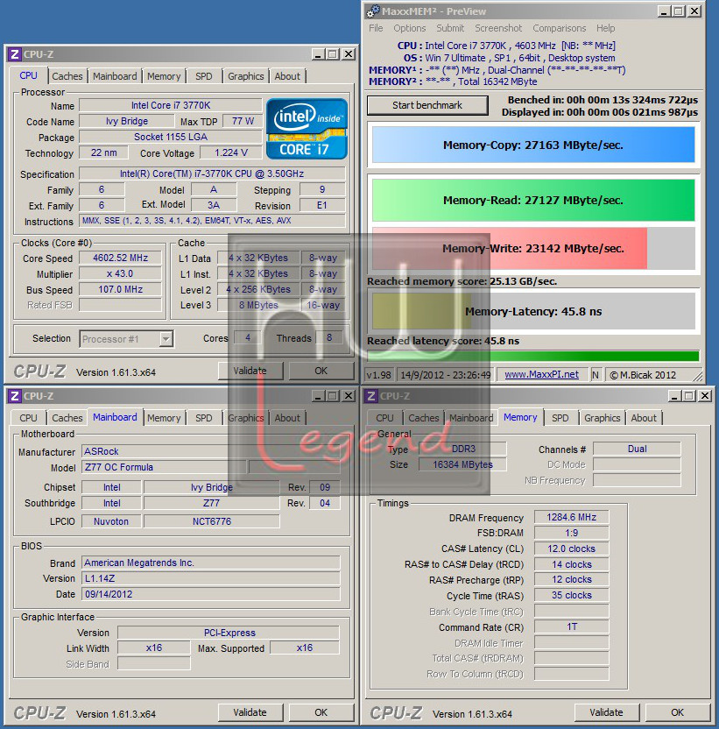Click the Memory-Read 27127 MByte/sec bar
Image resolution: width=719 pixels, height=729 pixels.
point(533,201)
